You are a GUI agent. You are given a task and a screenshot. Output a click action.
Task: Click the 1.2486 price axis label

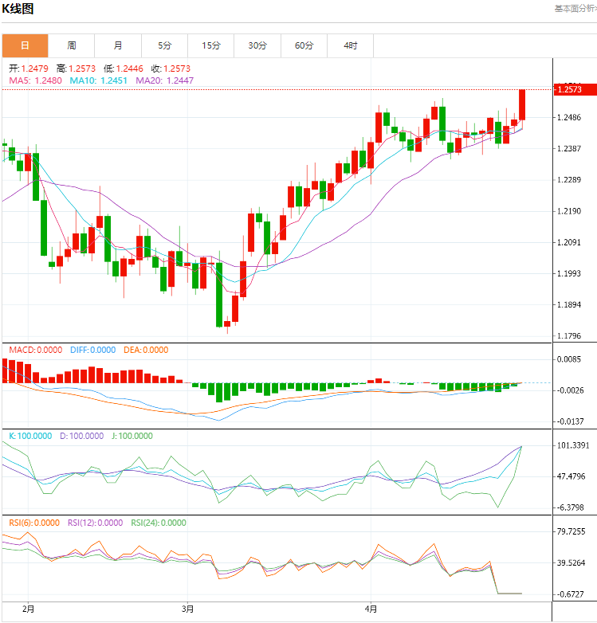(x=569, y=118)
